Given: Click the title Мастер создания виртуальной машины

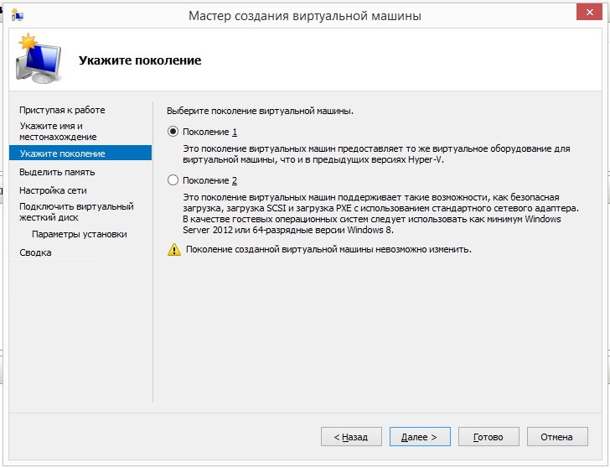Looking at the screenshot, I should tap(305, 16).
